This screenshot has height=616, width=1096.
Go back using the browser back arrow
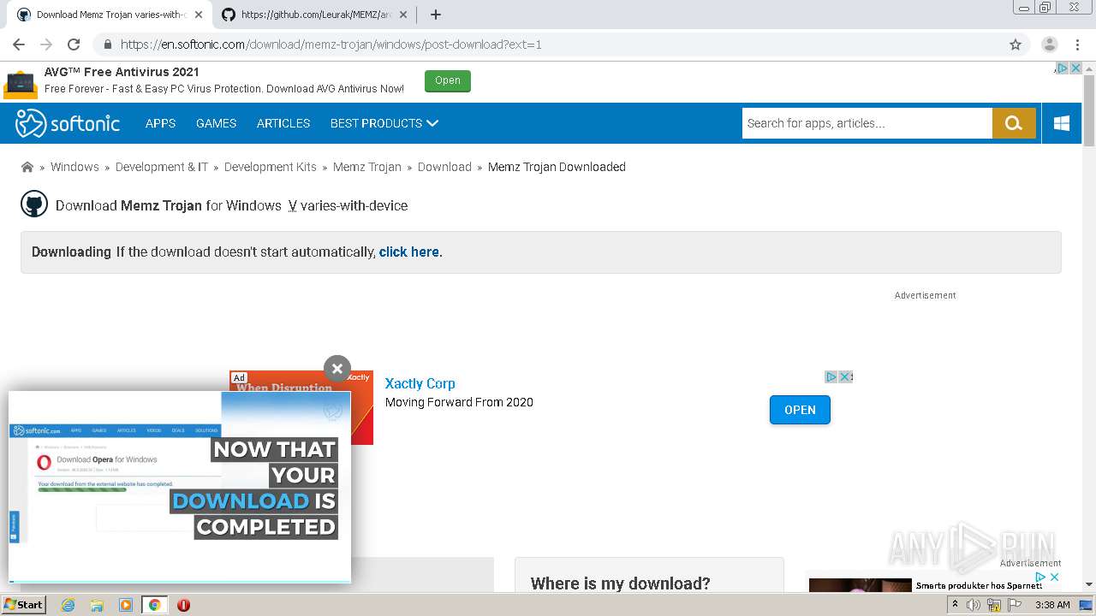click(x=19, y=44)
